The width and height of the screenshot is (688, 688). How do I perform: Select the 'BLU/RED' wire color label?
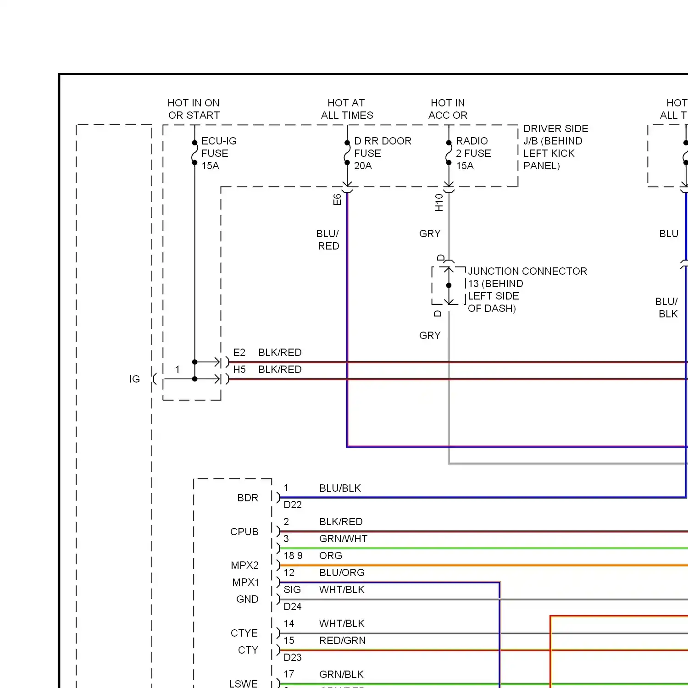tap(328, 240)
